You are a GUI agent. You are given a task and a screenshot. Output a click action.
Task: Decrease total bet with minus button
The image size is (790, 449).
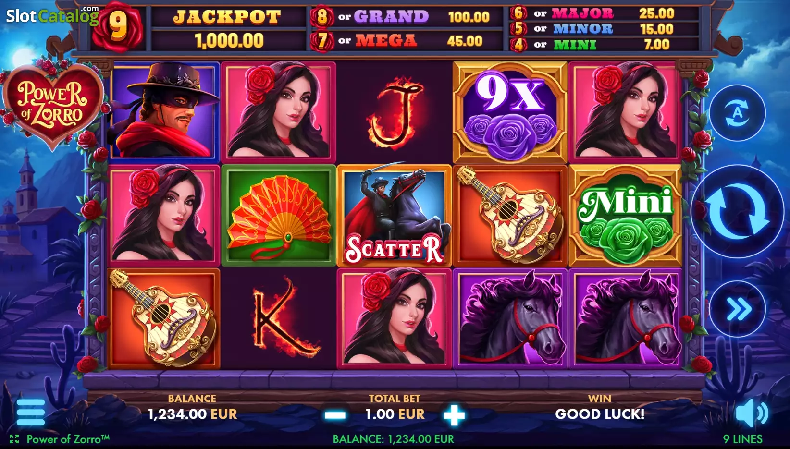pyautogui.click(x=335, y=415)
